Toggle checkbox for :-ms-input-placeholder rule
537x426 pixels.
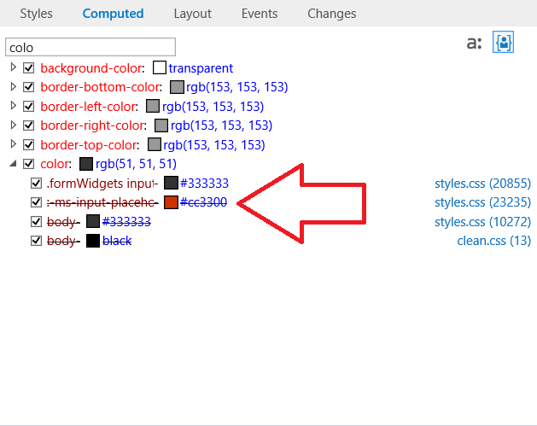[36, 202]
